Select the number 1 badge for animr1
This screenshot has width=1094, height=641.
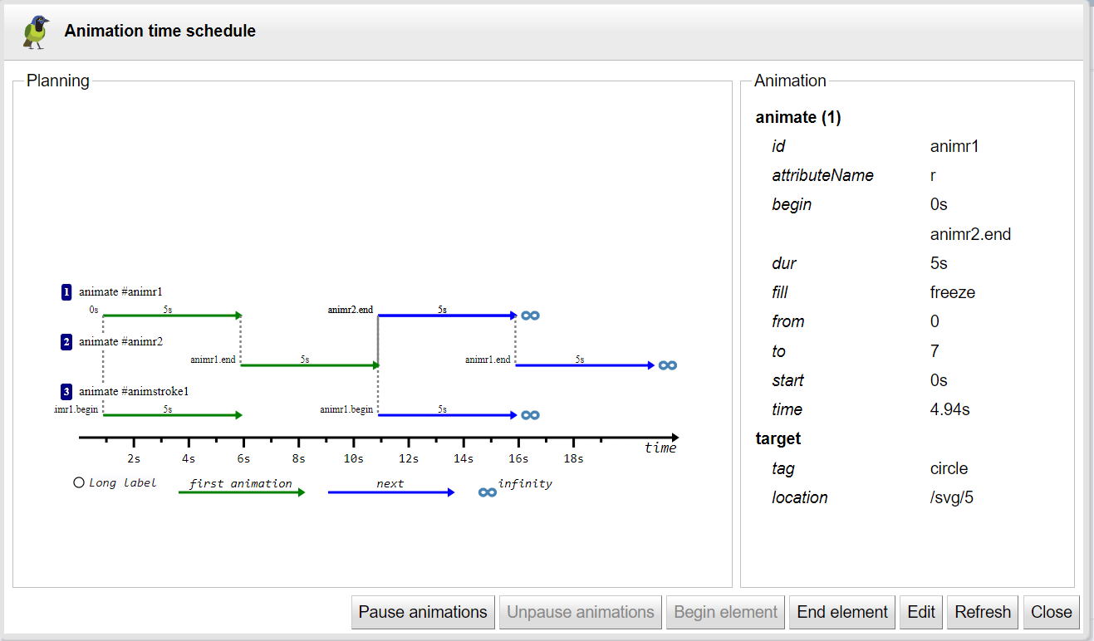[x=66, y=292]
